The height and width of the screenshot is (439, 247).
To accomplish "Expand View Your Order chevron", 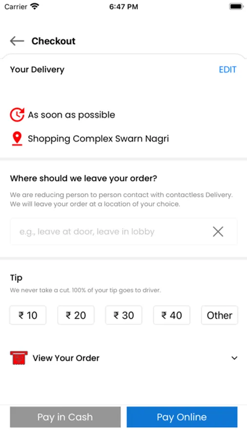I will [234, 358].
